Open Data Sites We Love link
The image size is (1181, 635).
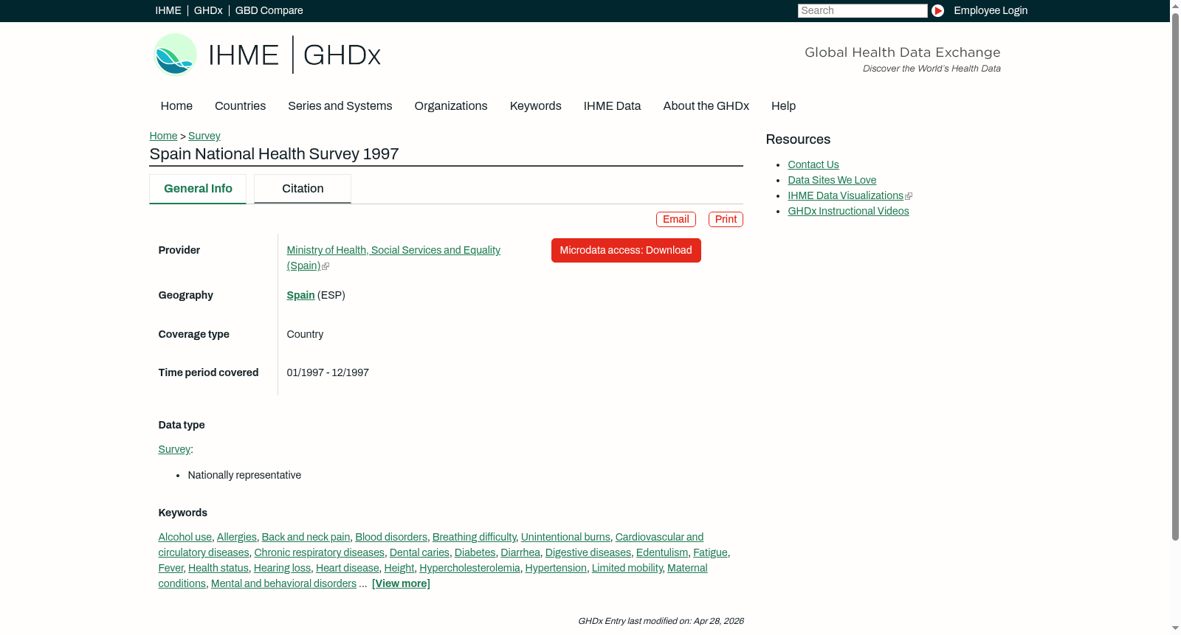(x=832, y=181)
